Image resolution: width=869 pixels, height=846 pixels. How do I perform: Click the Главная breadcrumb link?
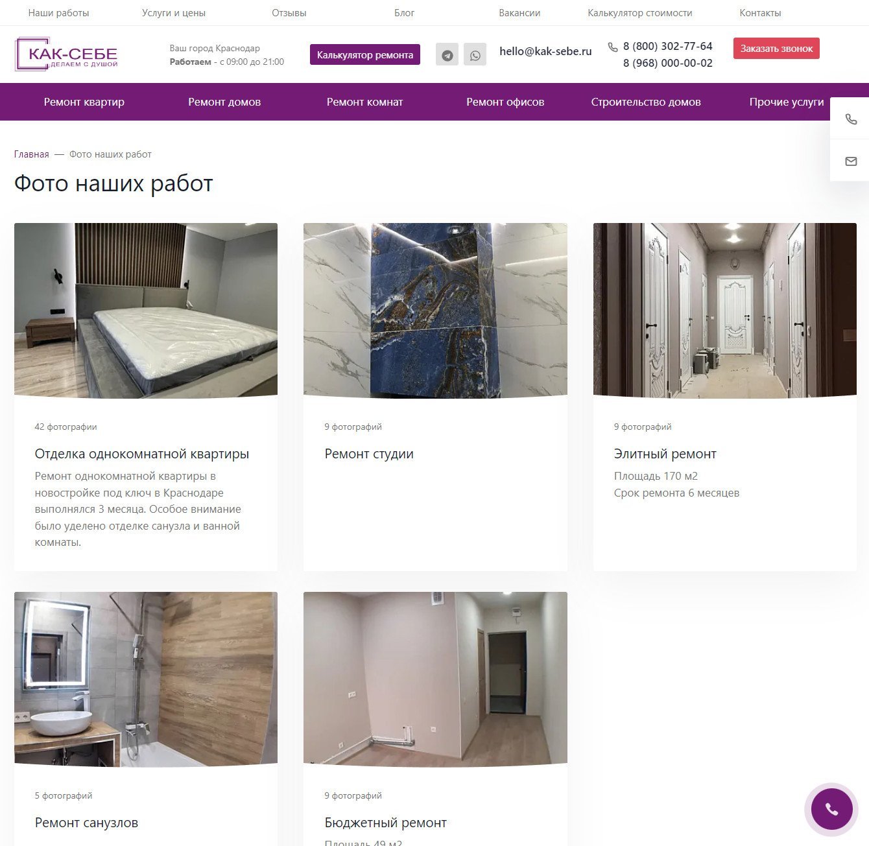coord(32,154)
